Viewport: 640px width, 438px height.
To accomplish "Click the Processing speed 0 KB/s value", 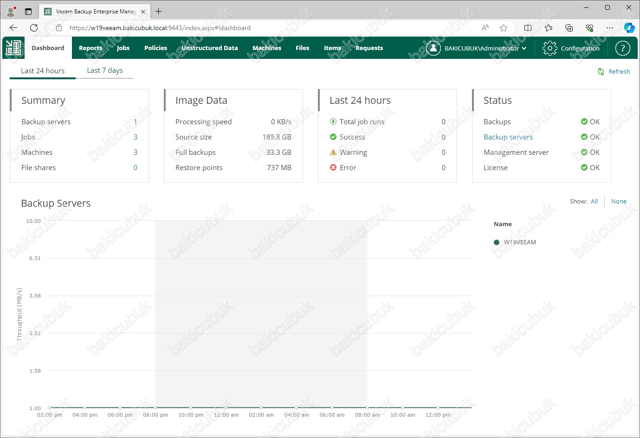I will point(281,121).
